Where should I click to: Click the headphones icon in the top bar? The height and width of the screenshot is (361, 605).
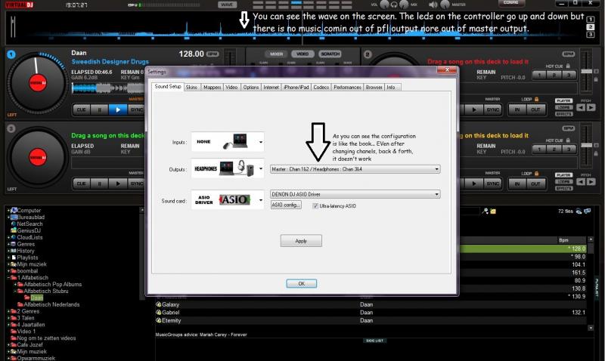pos(393,5)
